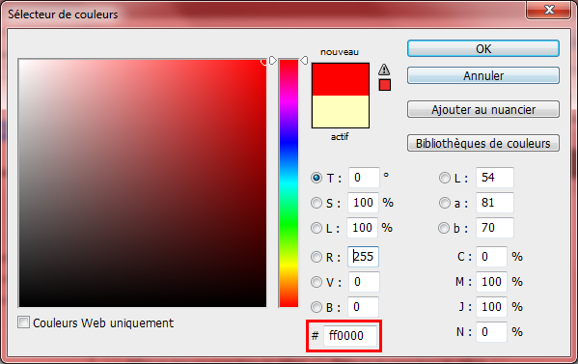Select the T (hue) radio button
Viewport: 578px width, 364px height.
(317, 178)
